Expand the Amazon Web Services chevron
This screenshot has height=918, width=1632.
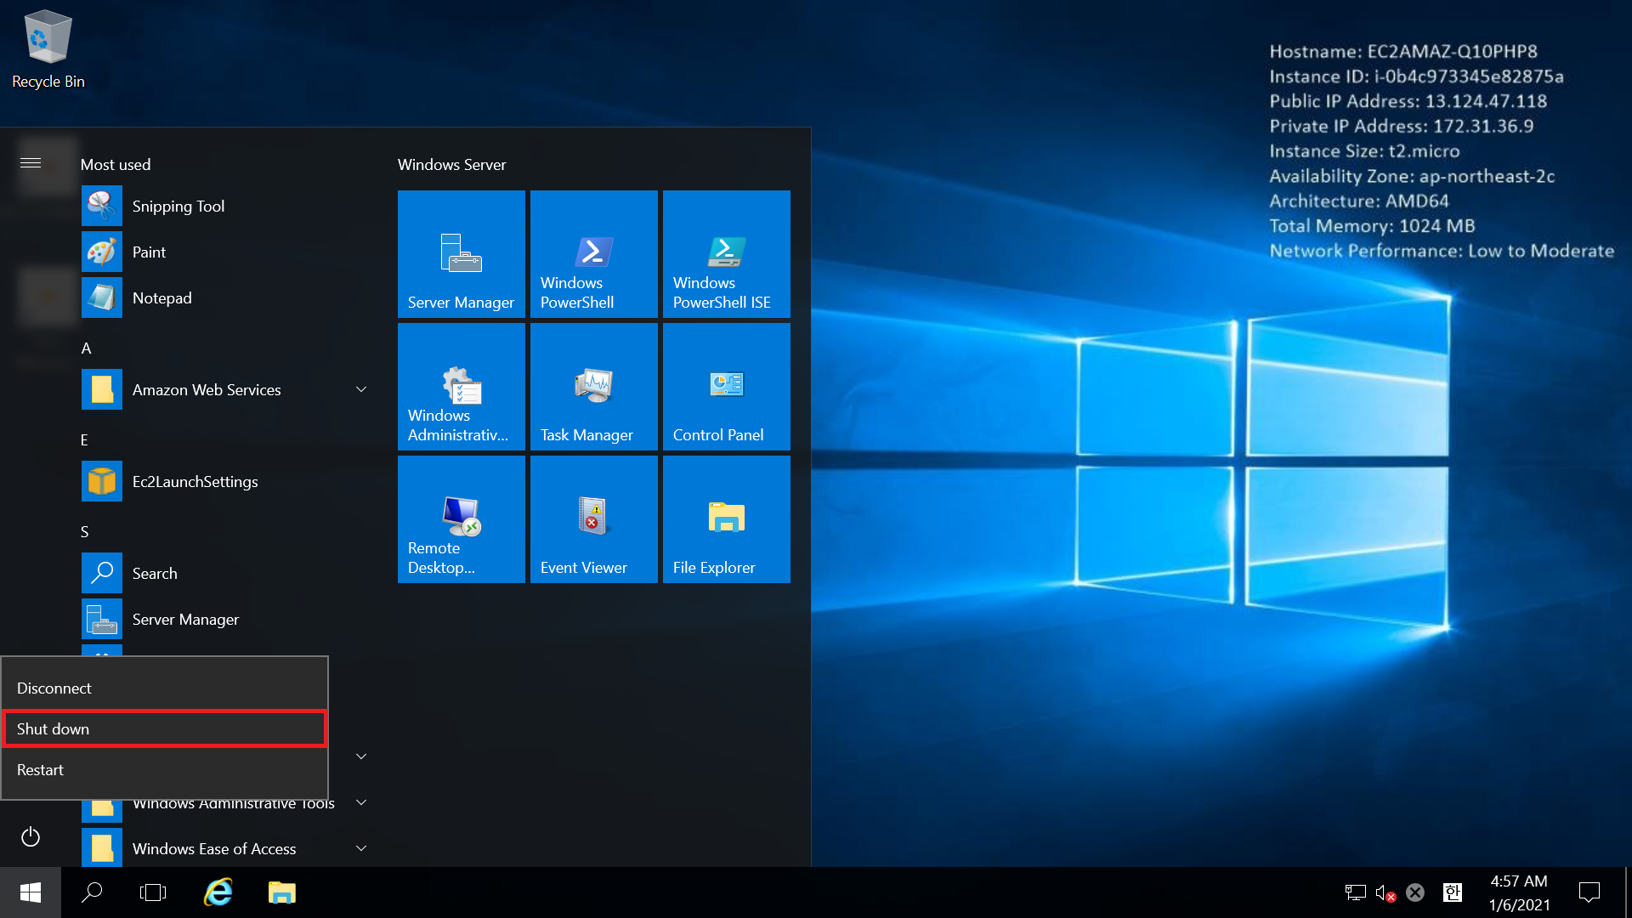361,390
